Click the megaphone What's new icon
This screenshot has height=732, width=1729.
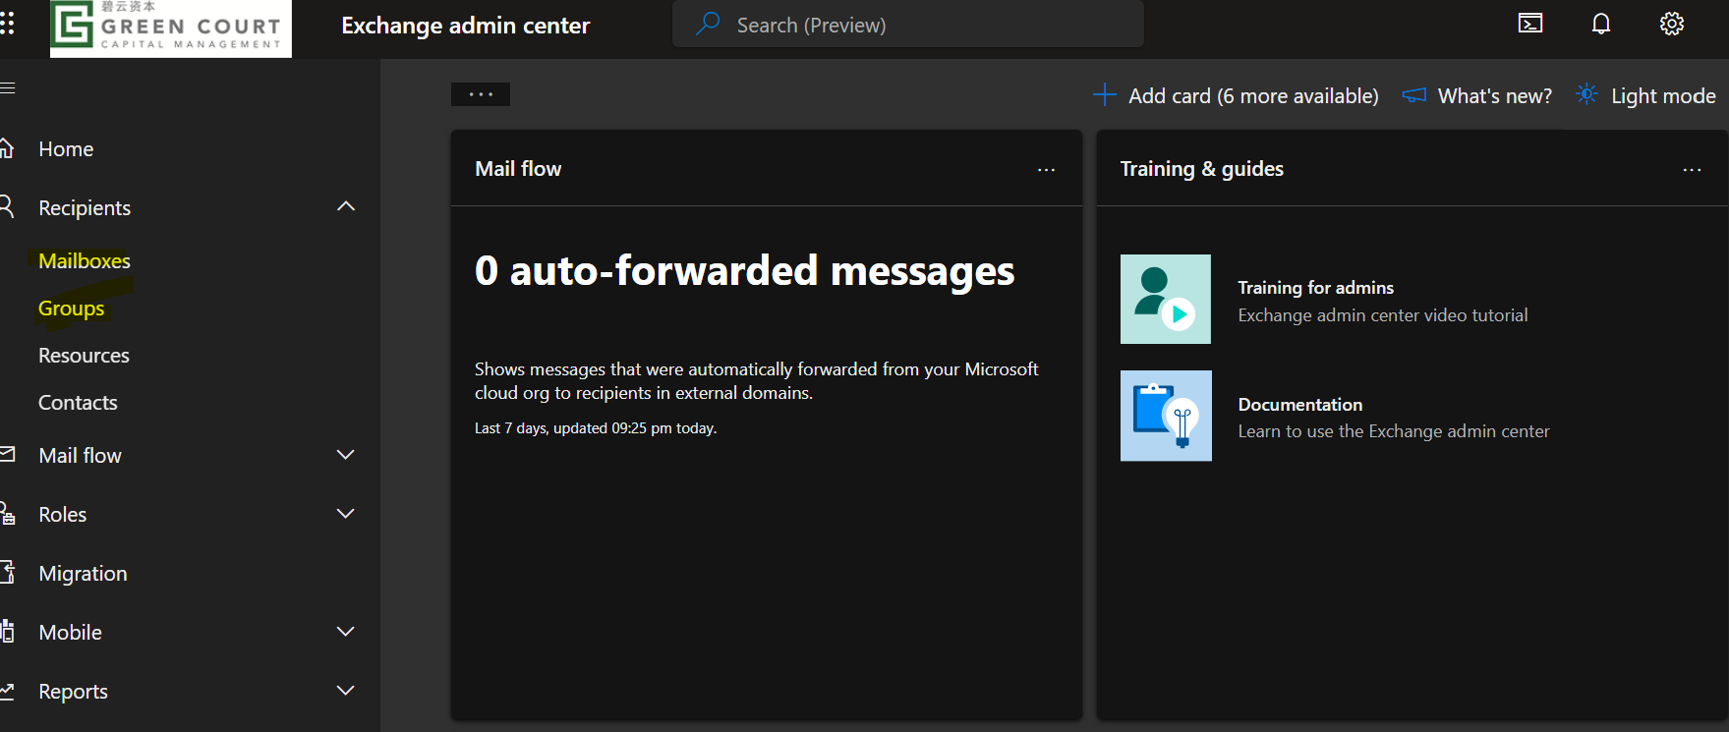1414,95
